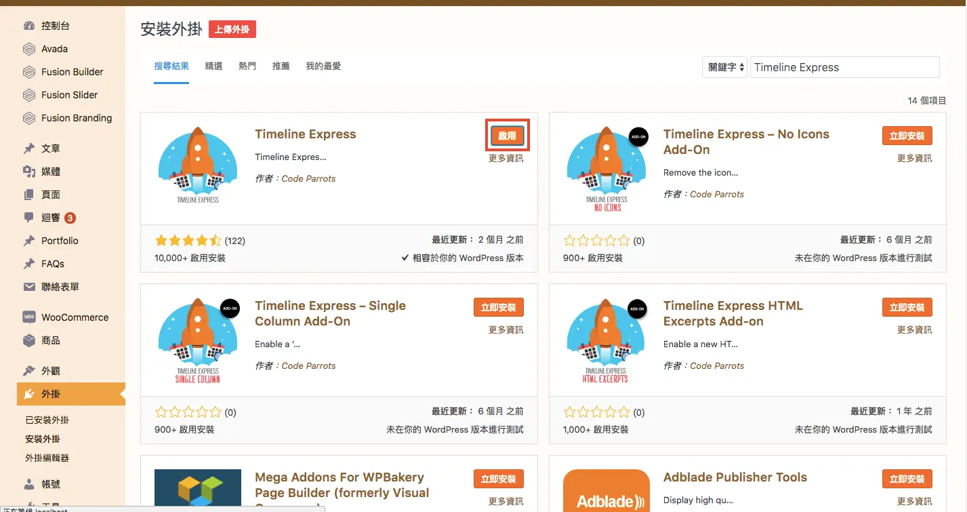Image resolution: width=967 pixels, height=512 pixels.
Task: Open Fusion Branding icon
Action: pos(29,118)
